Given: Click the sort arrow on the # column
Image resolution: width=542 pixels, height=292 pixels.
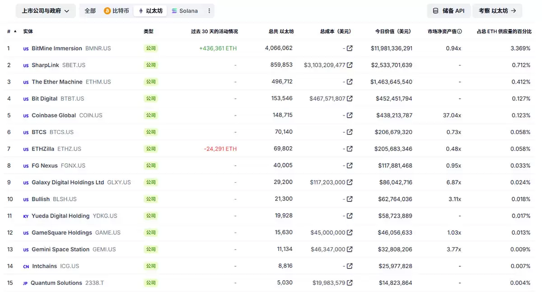Looking at the screenshot, I should pyautogui.click(x=14, y=31).
